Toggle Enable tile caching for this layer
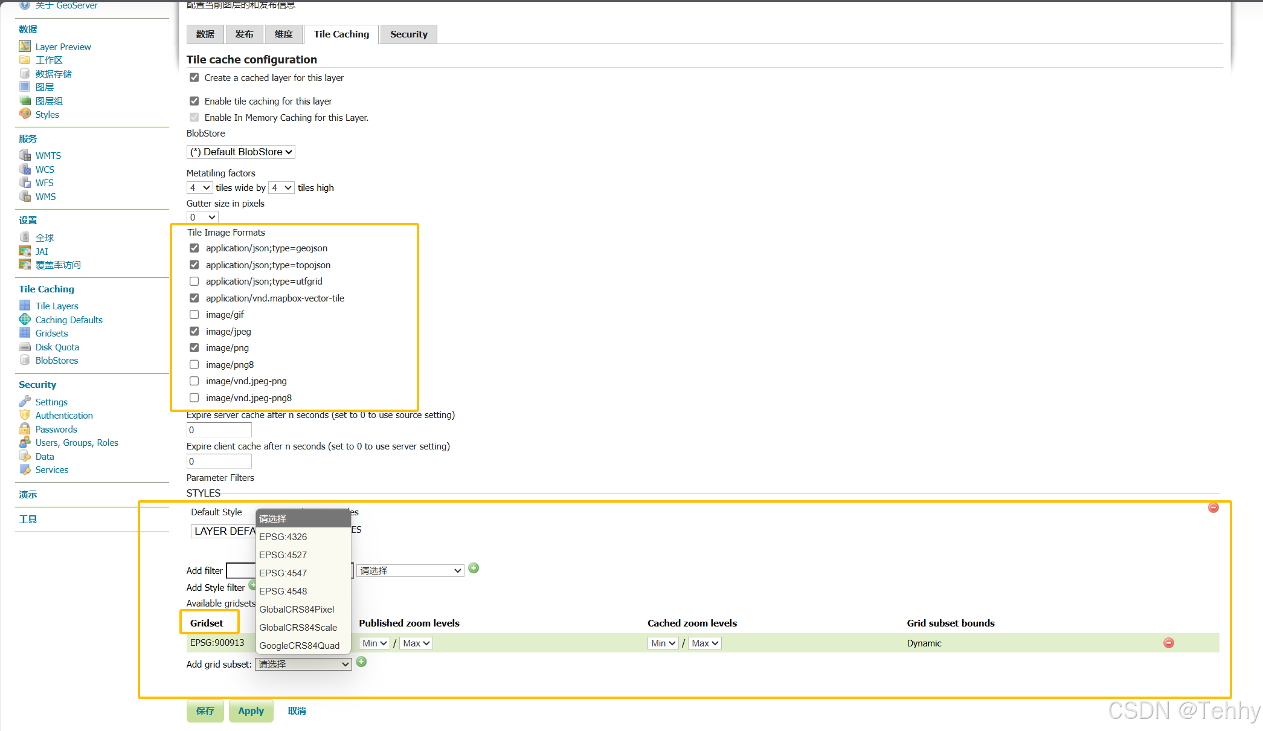This screenshot has height=731, width=1263. 194,101
